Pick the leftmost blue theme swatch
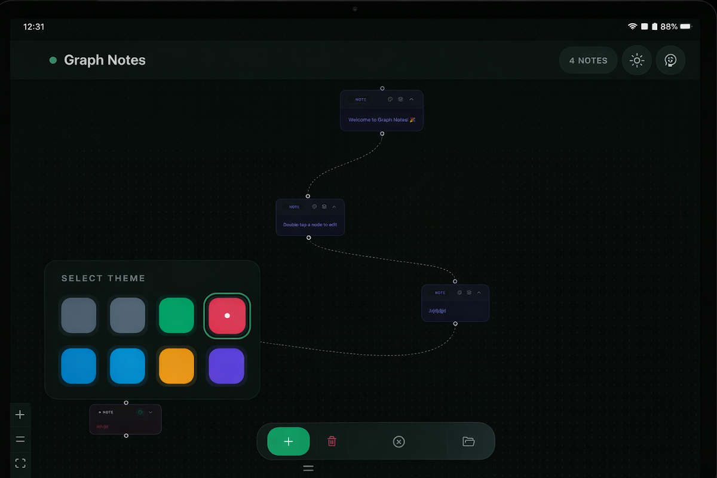Viewport: 717px width, 478px height. point(79,366)
